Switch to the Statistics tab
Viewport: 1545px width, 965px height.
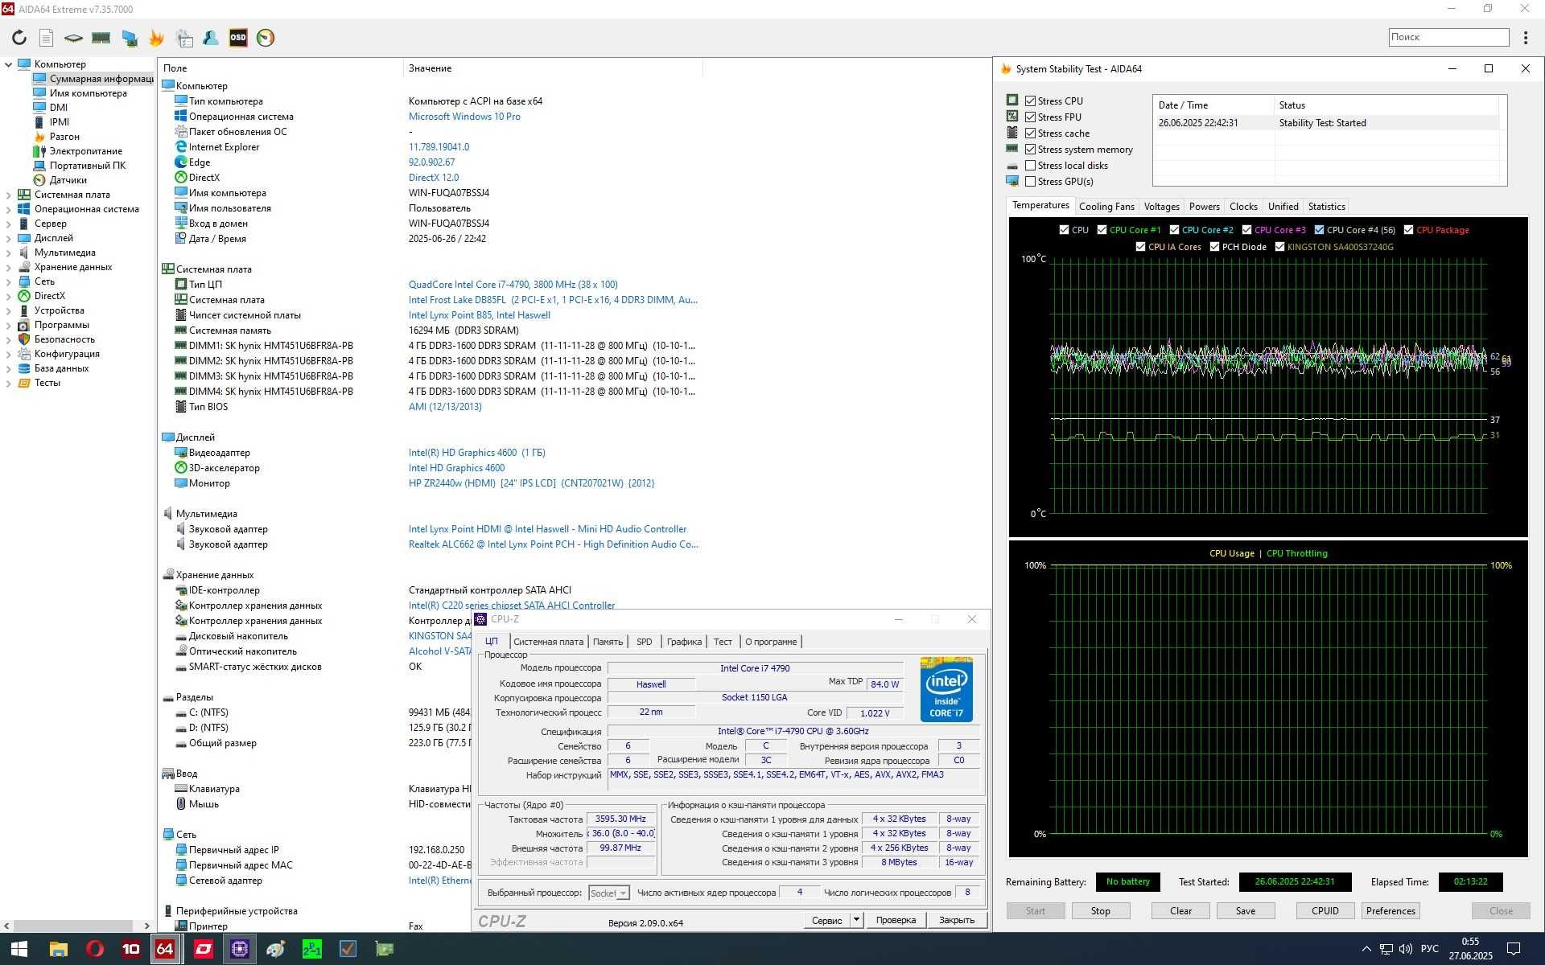click(x=1326, y=207)
